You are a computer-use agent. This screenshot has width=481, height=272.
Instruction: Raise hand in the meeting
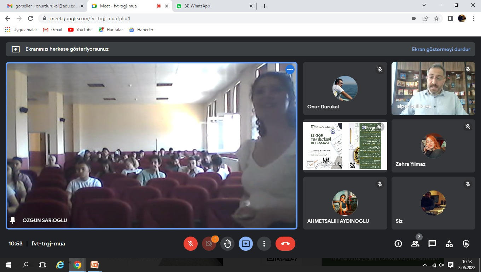(x=227, y=244)
